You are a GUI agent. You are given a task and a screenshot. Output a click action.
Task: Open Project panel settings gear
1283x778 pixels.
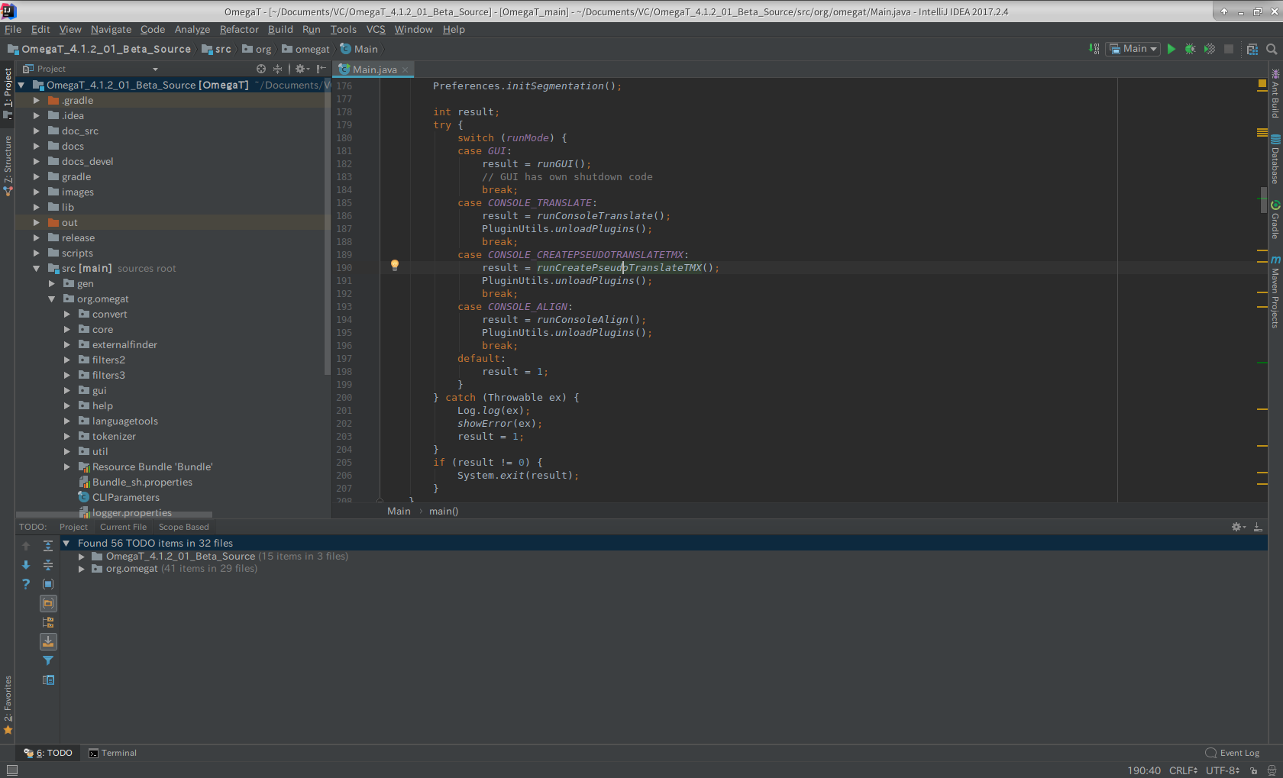pos(301,69)
